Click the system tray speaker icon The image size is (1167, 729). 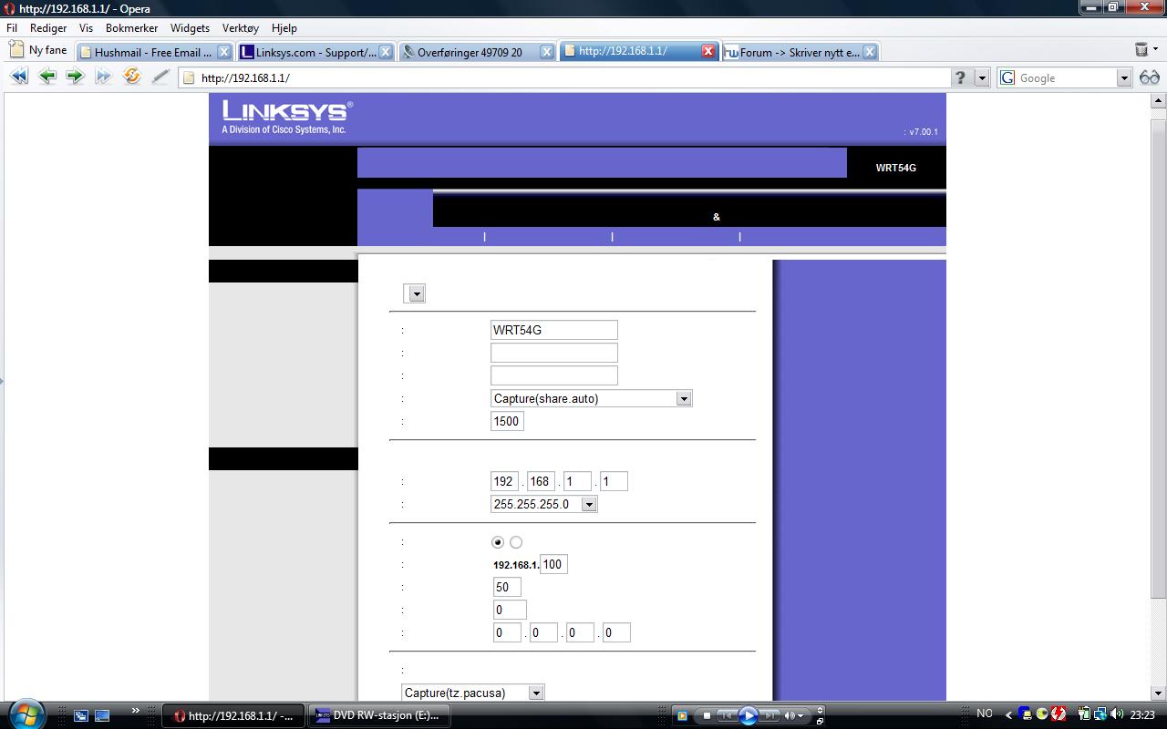tap(1116, 714)
